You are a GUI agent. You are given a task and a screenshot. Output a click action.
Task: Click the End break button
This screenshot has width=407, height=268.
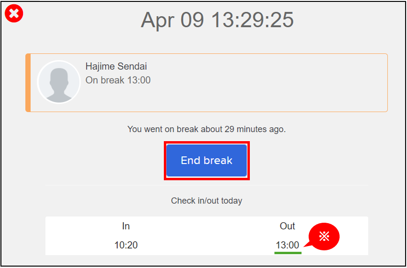tap(207, 160)
